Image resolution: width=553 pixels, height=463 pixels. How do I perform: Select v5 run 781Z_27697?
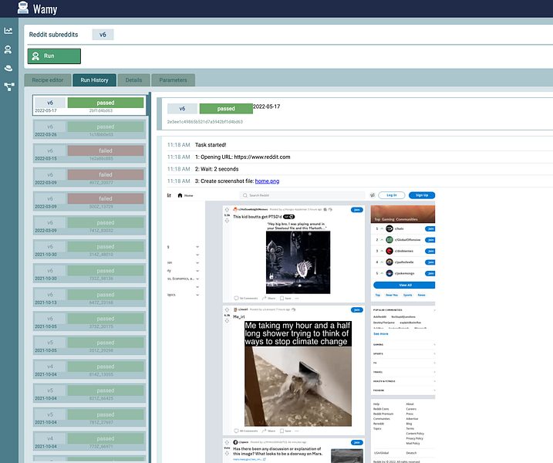click(89, 417)
